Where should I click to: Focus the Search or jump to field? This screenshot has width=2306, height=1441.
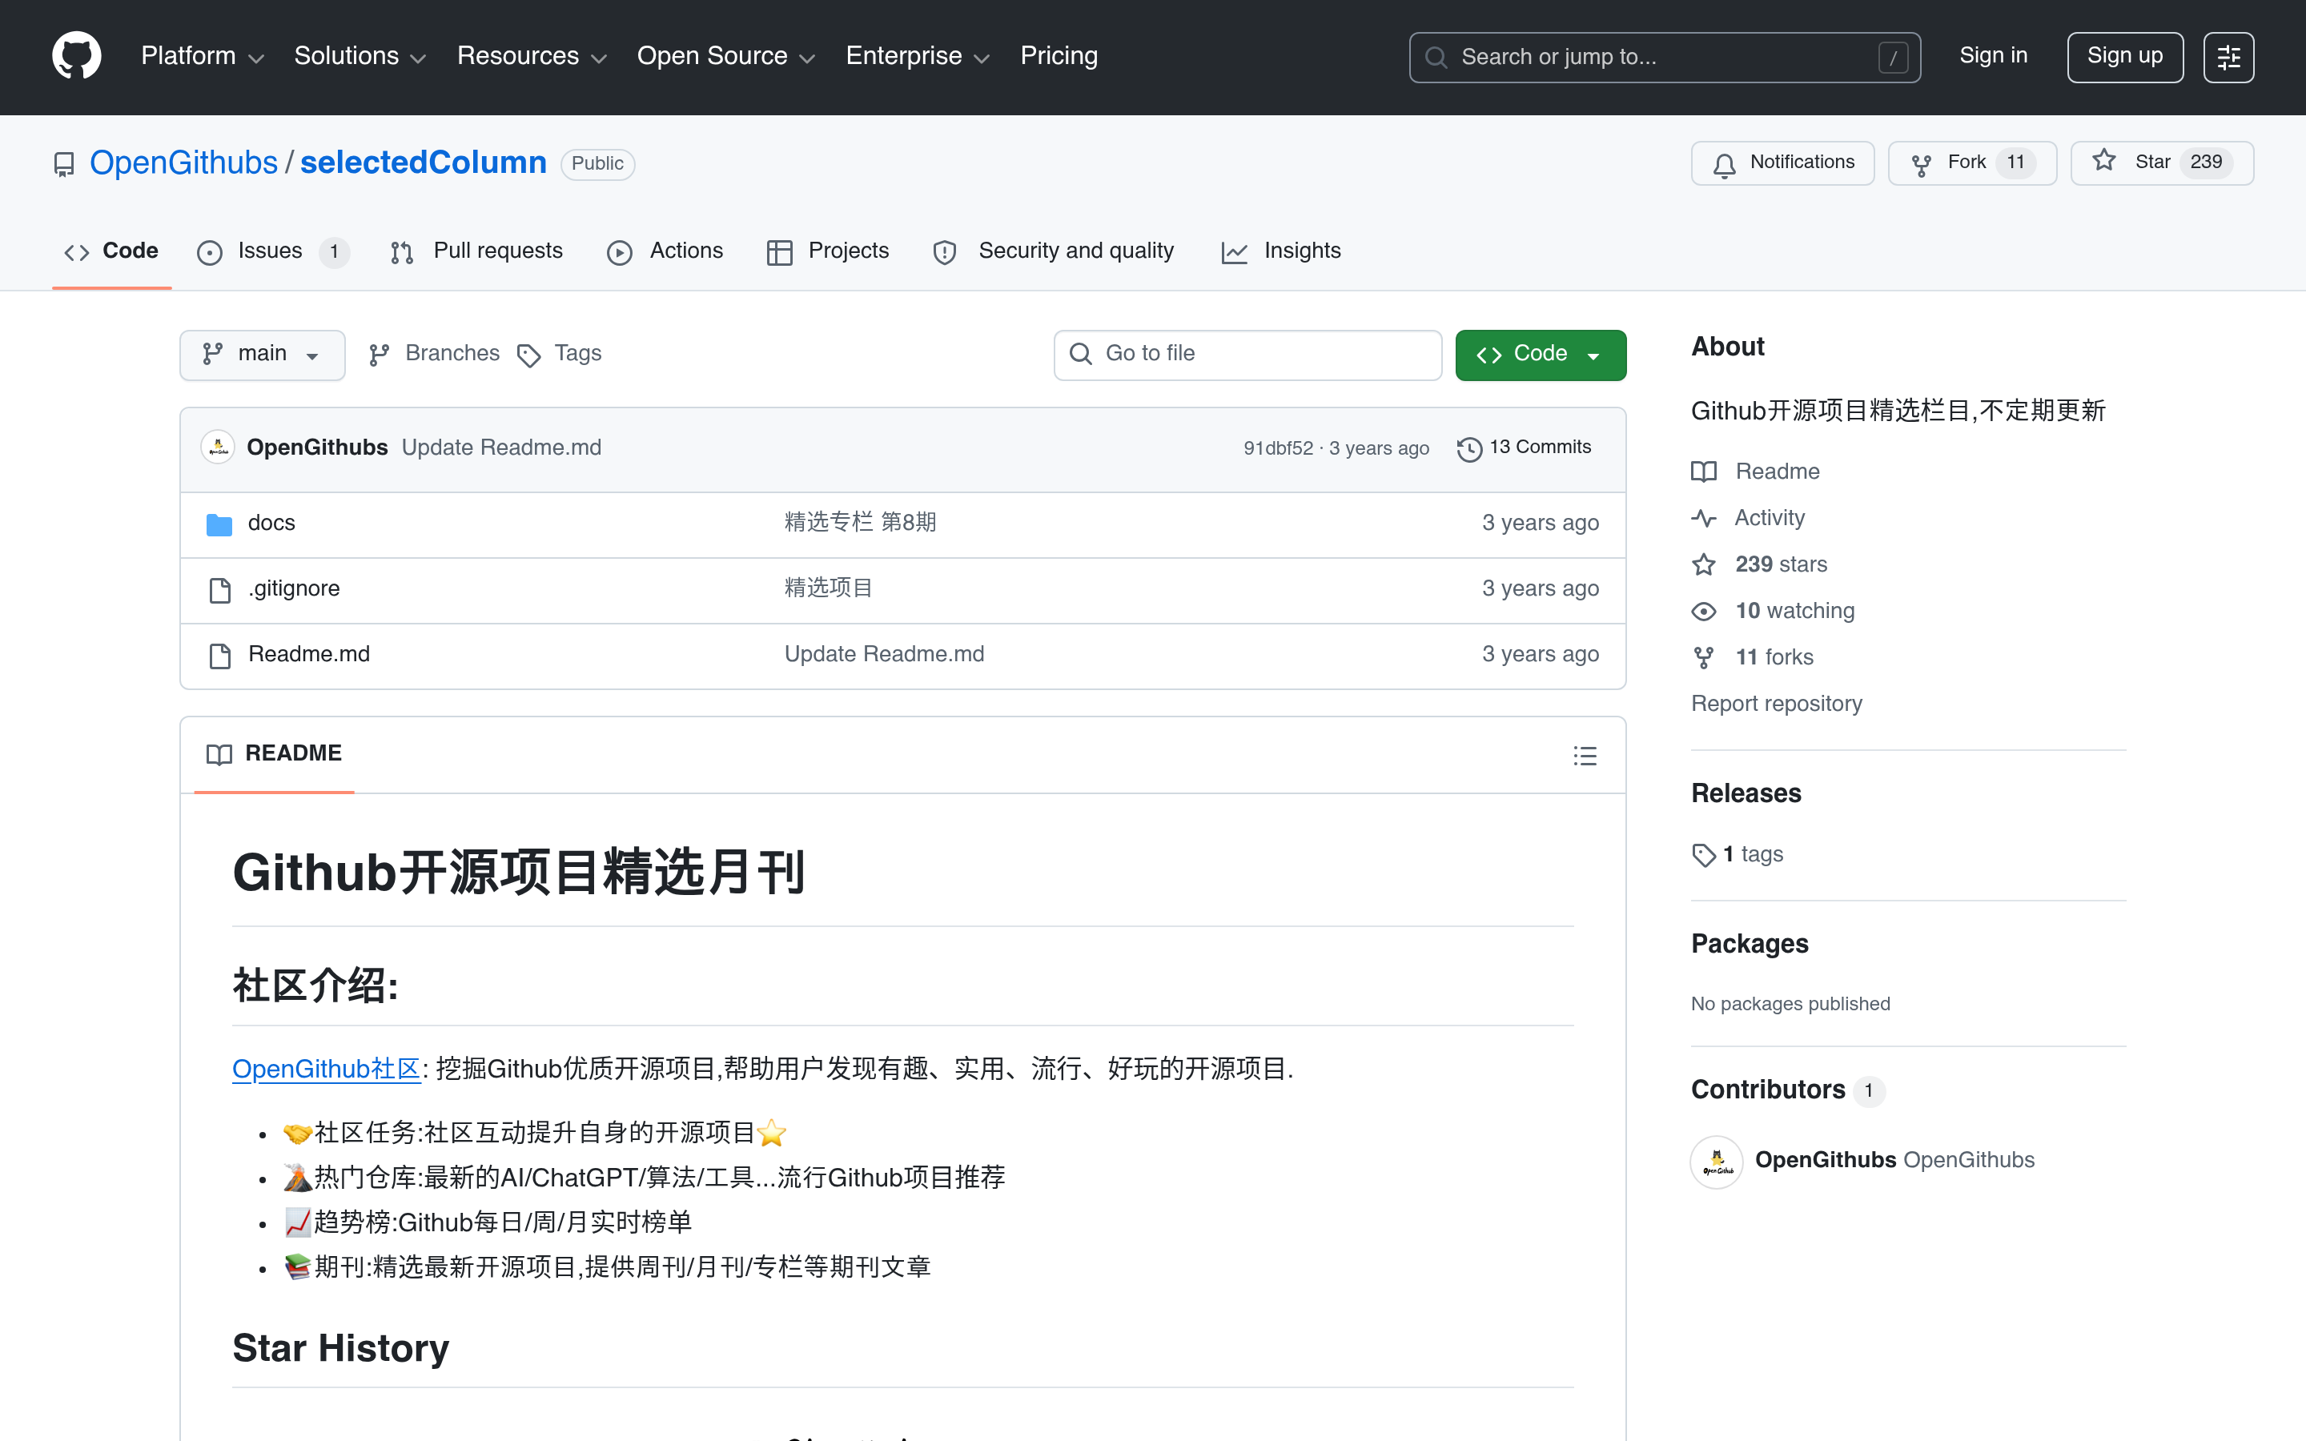(1664, 57)
